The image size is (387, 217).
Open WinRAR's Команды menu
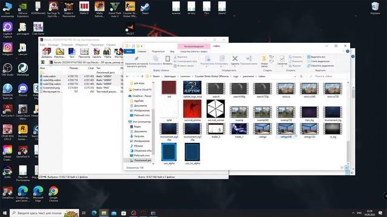coord(53,45)
